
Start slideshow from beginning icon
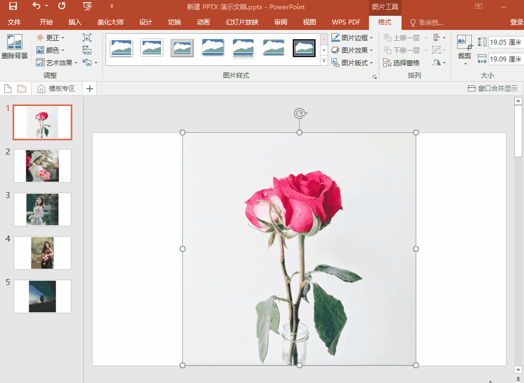pyautogui.click(x=87, y=6)
